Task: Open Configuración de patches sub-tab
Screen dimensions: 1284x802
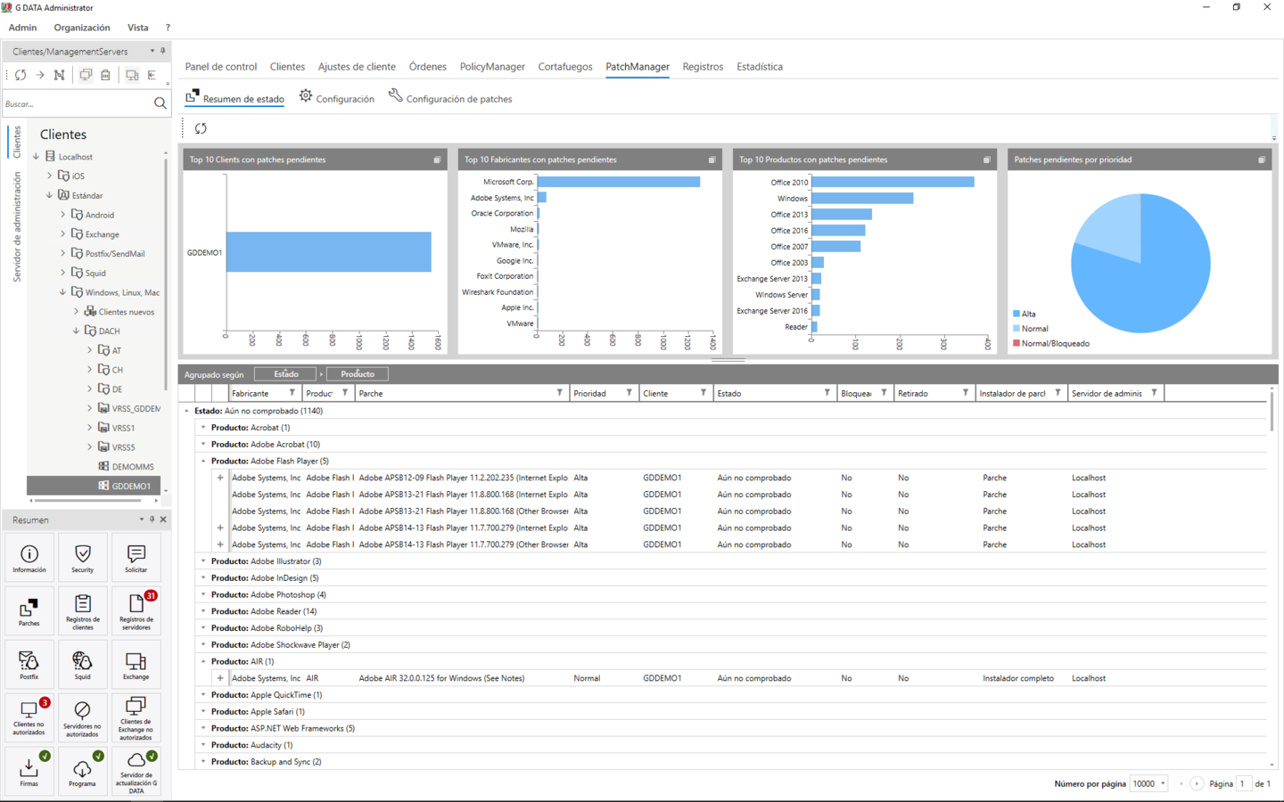Action: click(450, 98)
